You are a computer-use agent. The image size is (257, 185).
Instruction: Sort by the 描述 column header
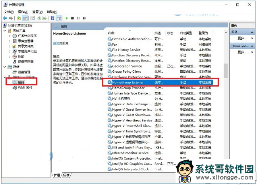click(x=158, y=33)
